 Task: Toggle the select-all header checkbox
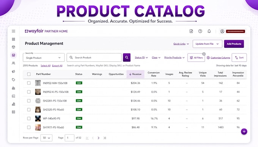tap(29, 74)
